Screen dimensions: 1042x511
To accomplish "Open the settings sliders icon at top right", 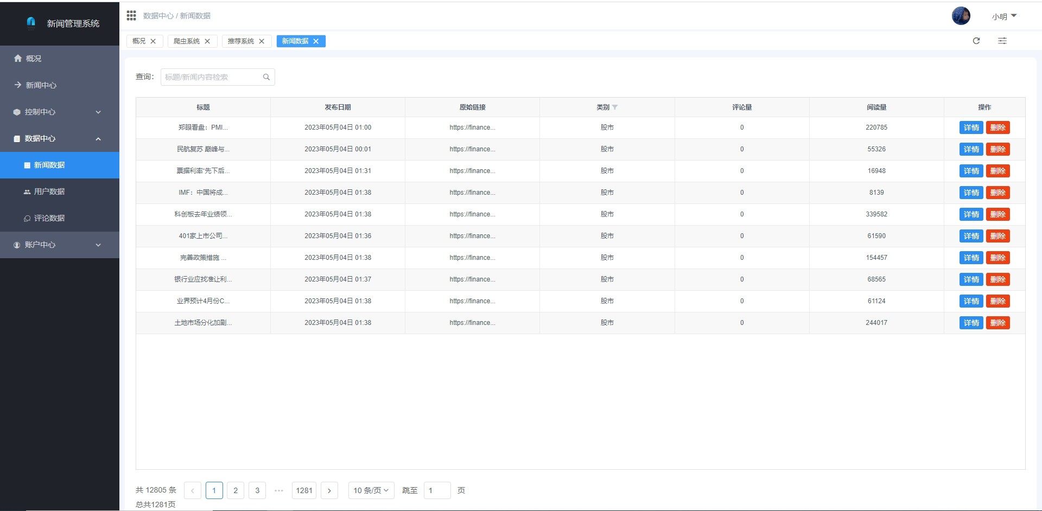I will 1002,41.
